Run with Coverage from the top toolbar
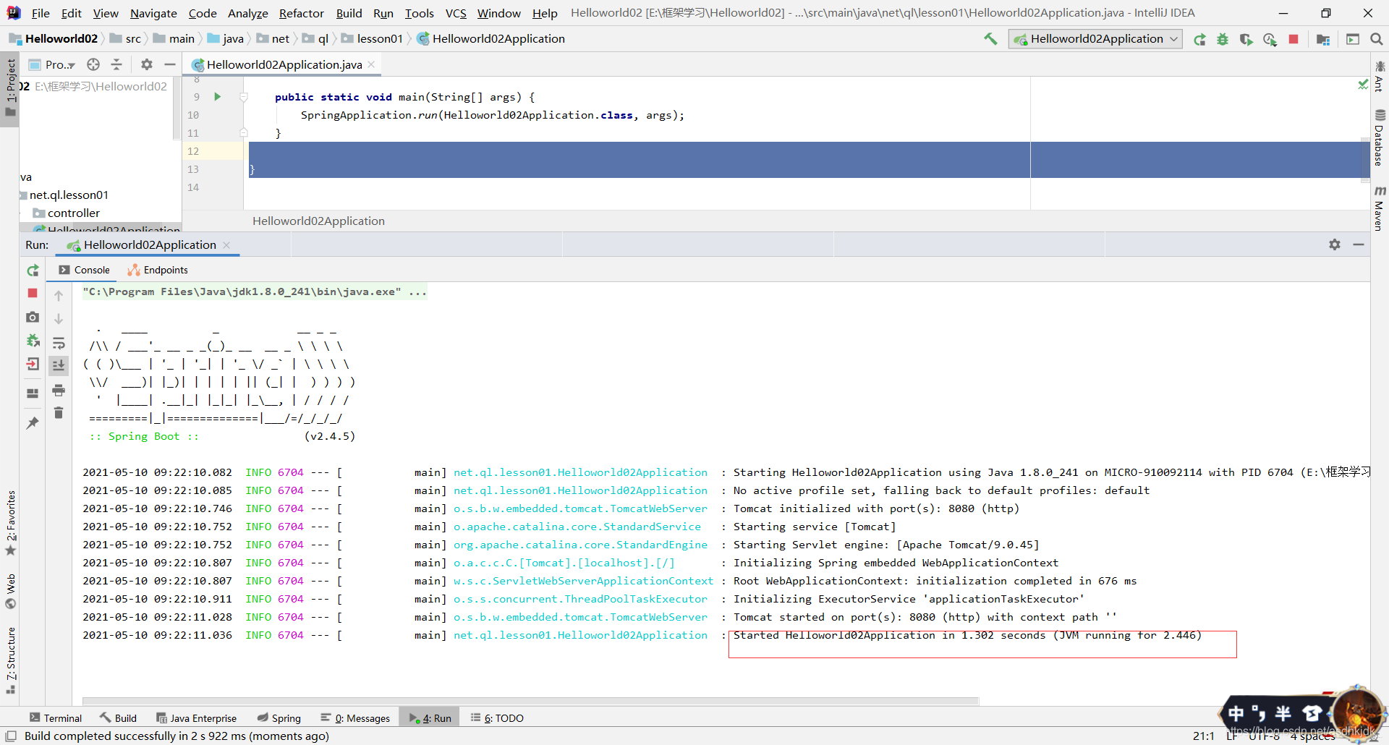Screen dimensions: 1389x745 pyautogui.click(x=1246, y=39)
